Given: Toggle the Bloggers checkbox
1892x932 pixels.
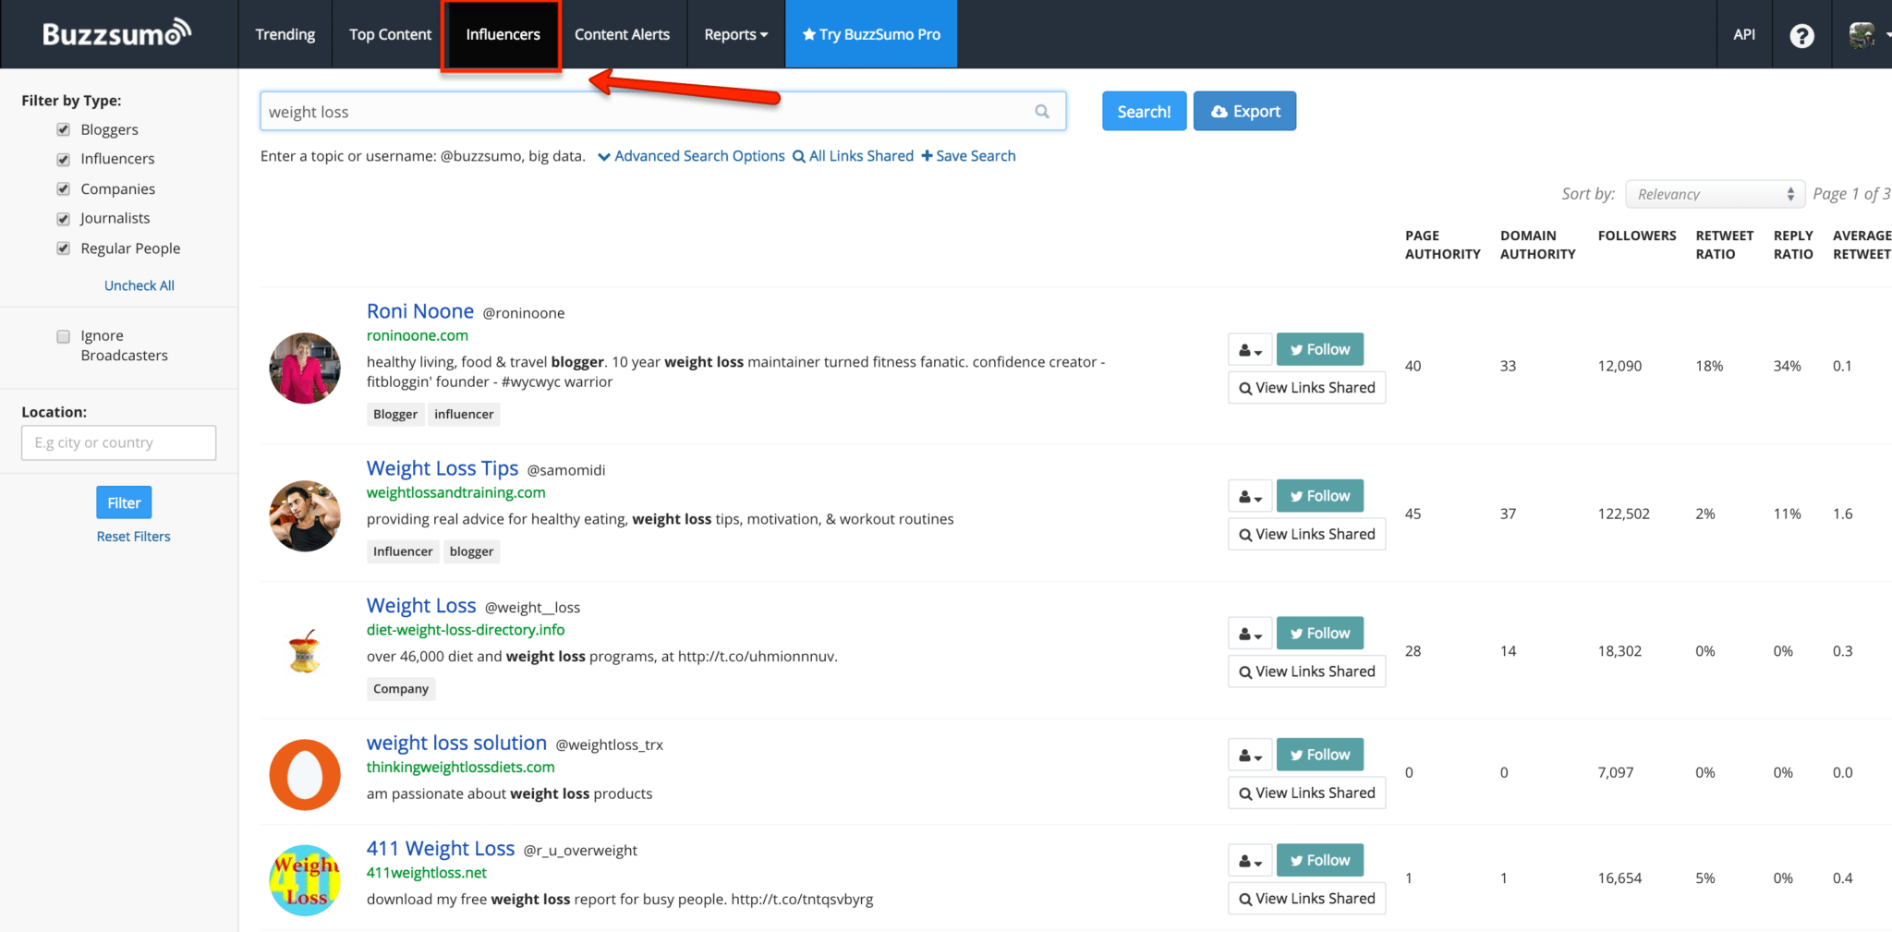Looking at the screenshot, I should (64, 129).
